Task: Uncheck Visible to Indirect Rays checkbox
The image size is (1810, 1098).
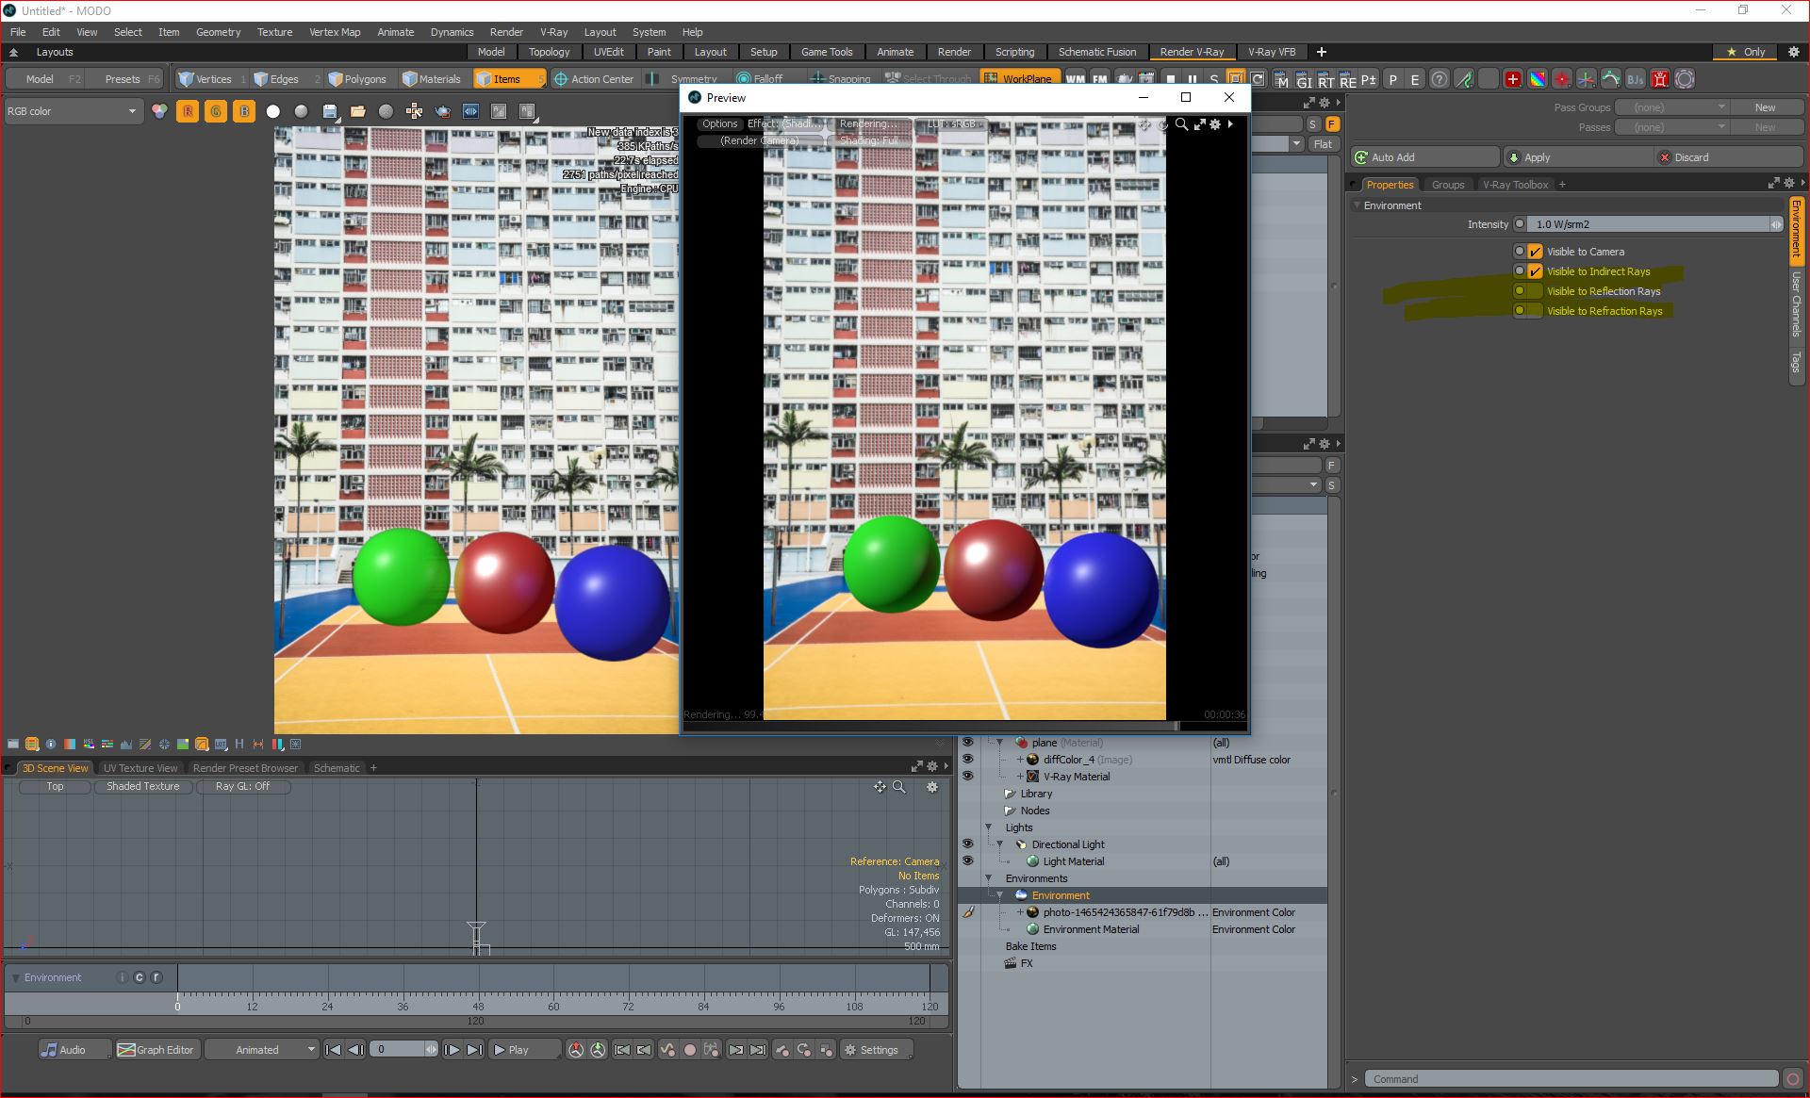Action: pyautogui.click(x=1536, y=271)
